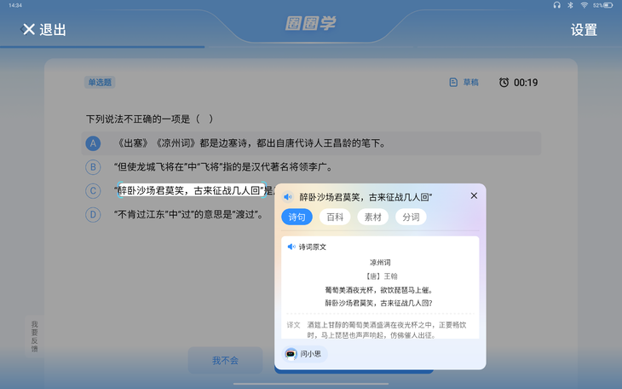Select answer option A
This screenshot has height=389, width=622.
[93, 143]
